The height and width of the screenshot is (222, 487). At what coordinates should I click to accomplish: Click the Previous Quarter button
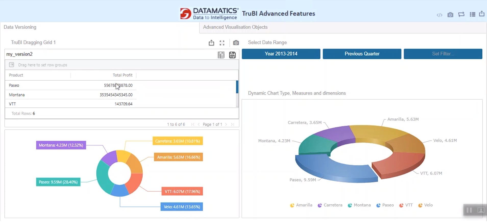[362, 54]
